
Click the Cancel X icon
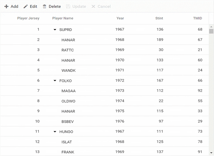pyautogui.click(x=93, y=7)
